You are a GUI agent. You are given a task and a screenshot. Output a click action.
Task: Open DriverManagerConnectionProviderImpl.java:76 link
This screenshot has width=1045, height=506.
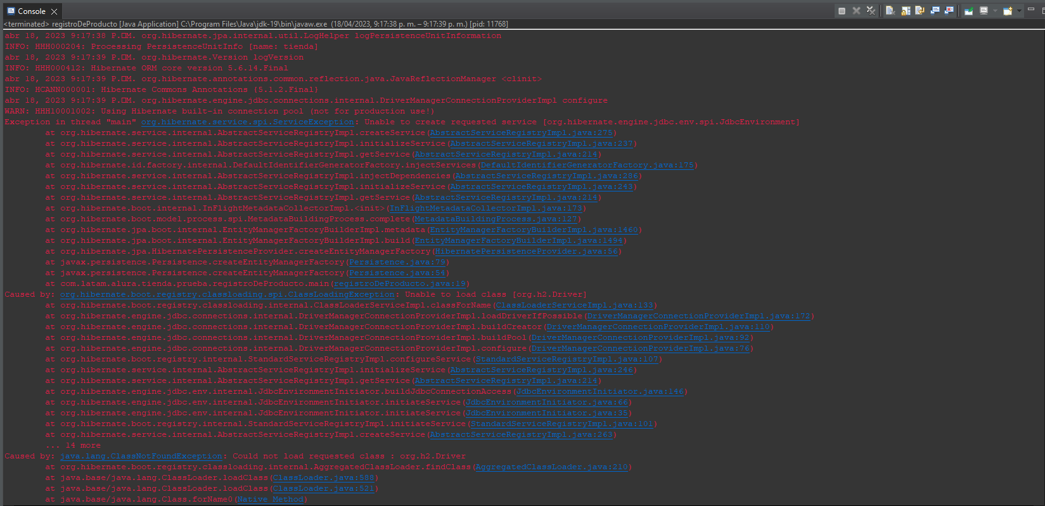click(640, 348)
